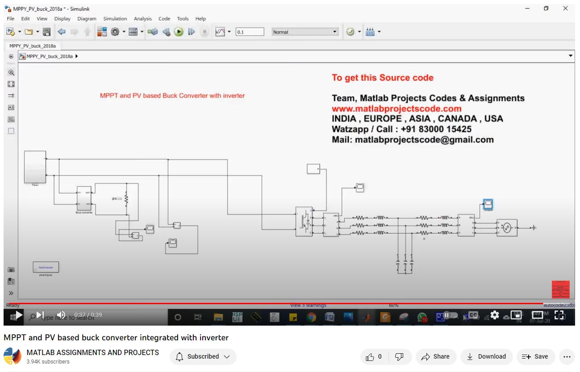The width and height of the screenshot is (580, 372).
Task: Select the Zoom tool in left palette
Action: point(11,72)
